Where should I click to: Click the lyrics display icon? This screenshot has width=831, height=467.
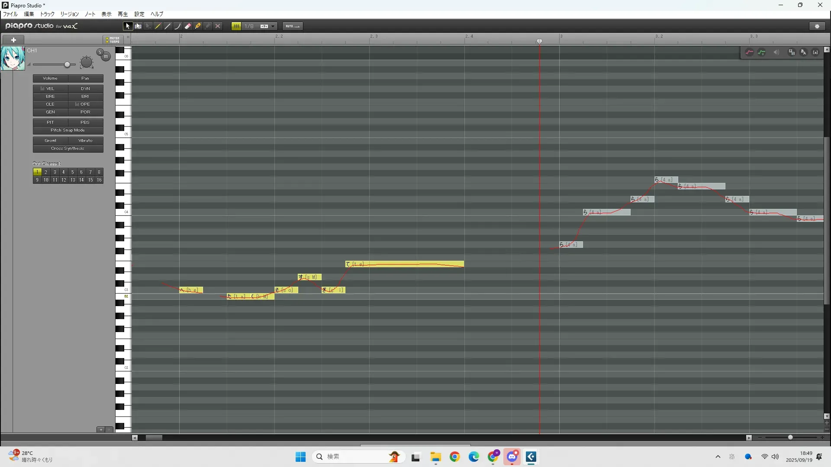[x=804, y=52]
